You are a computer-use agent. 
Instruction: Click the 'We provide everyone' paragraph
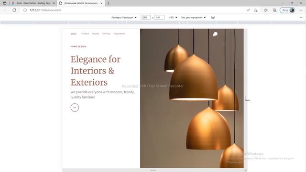(x=103, y=95)
